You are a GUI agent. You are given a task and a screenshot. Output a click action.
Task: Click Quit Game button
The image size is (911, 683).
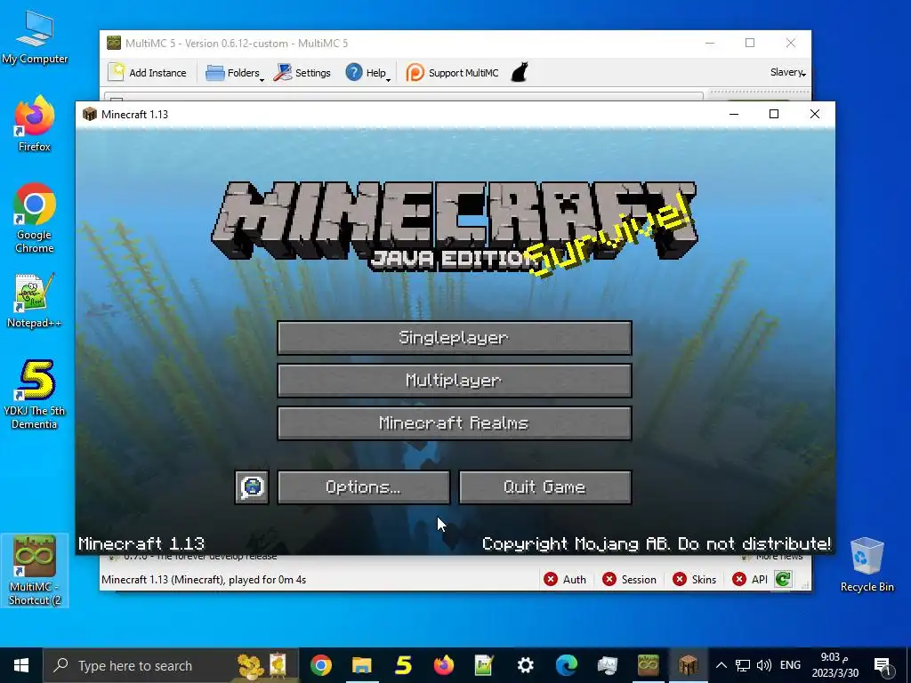coord(545,486)
